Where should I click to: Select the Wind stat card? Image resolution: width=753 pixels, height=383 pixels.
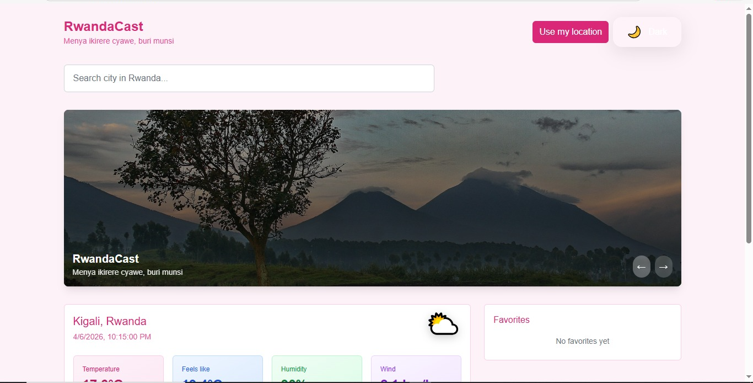click(416, 369)
